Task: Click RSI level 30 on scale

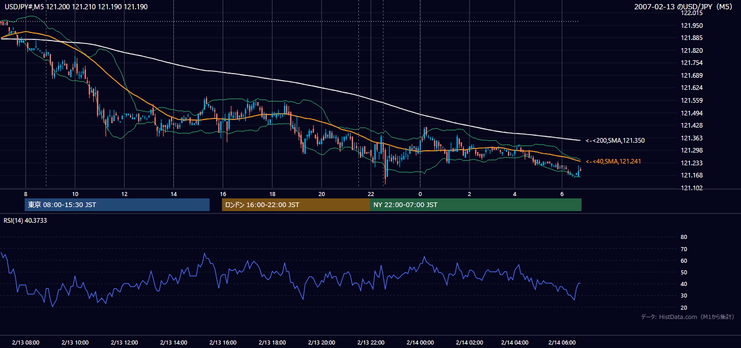Action: click(x=684, y=296)
